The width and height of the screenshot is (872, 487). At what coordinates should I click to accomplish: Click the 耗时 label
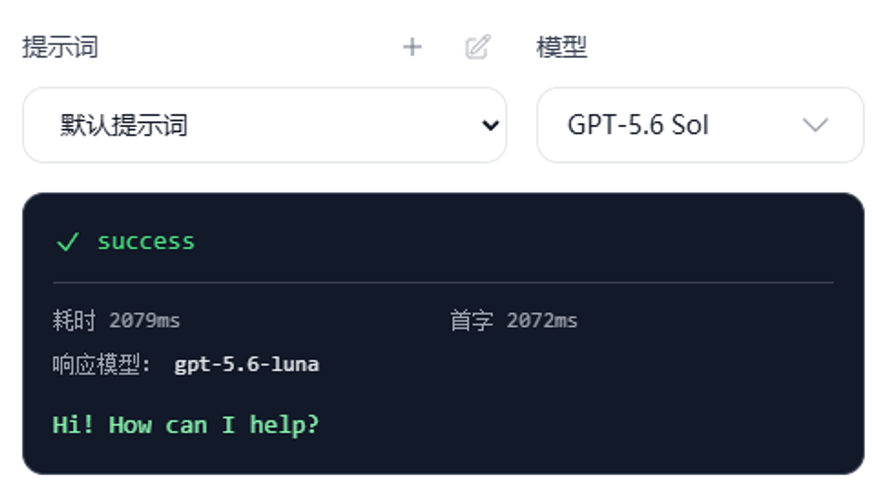pyautogui.click(x=74, y=320)
